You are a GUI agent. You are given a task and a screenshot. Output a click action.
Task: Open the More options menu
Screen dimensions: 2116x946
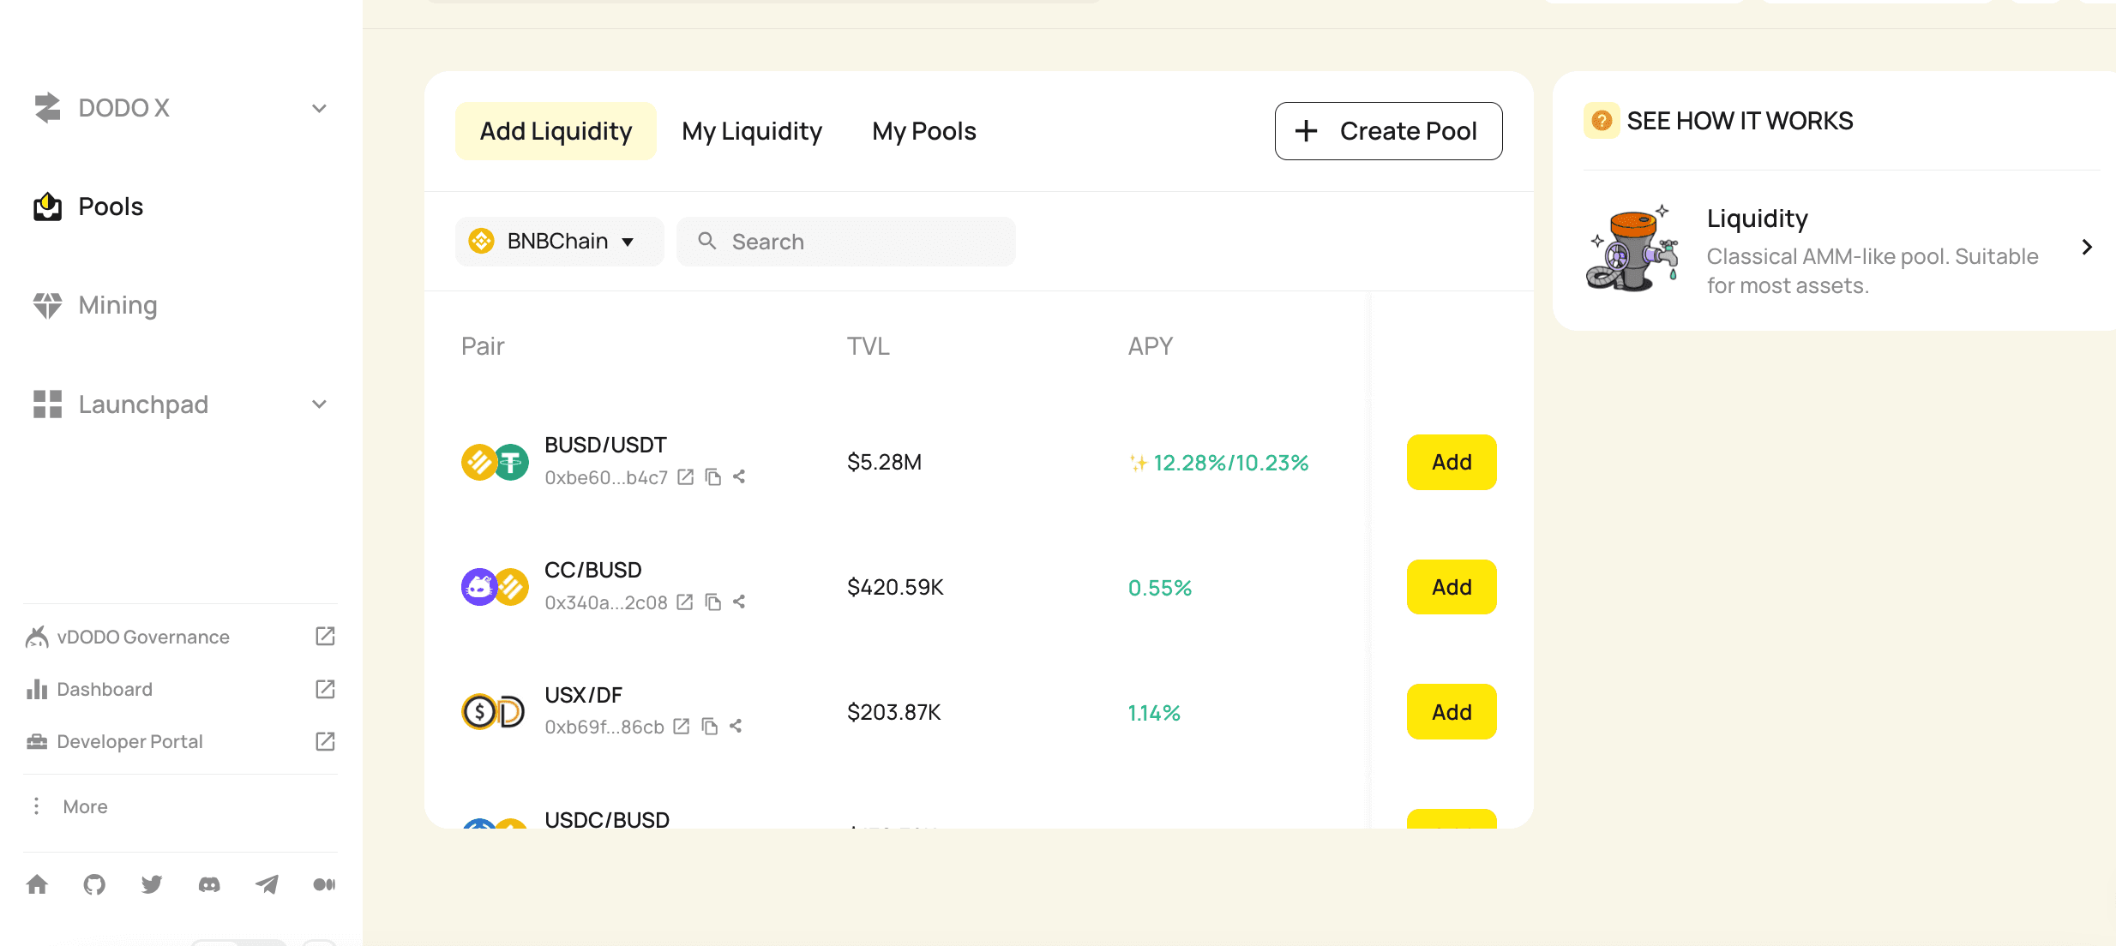(69, 806)
